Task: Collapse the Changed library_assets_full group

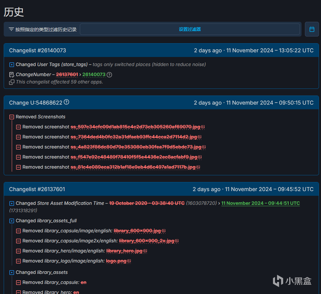Action: [x=12, y=221]
